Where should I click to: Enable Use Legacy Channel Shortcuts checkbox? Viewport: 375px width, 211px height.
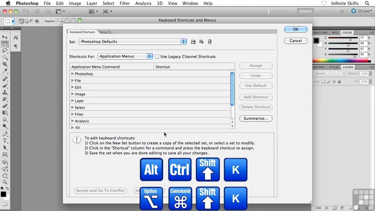tap(157, 57)
